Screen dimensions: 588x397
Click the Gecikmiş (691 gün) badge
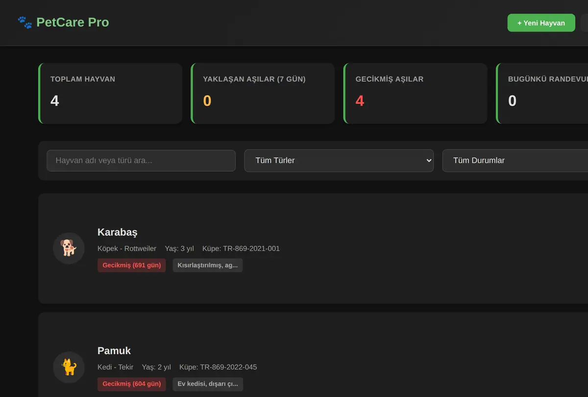132,265
